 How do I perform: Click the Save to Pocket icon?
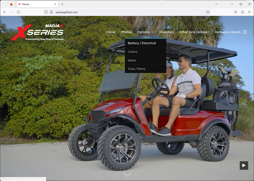point(236,12)
